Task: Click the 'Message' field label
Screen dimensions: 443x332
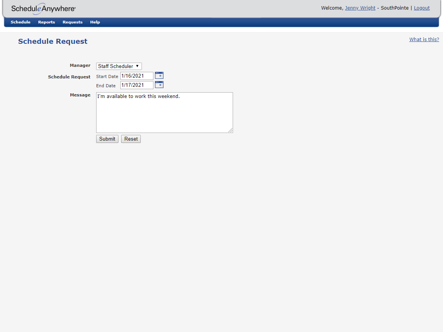Action: [80, 95]
